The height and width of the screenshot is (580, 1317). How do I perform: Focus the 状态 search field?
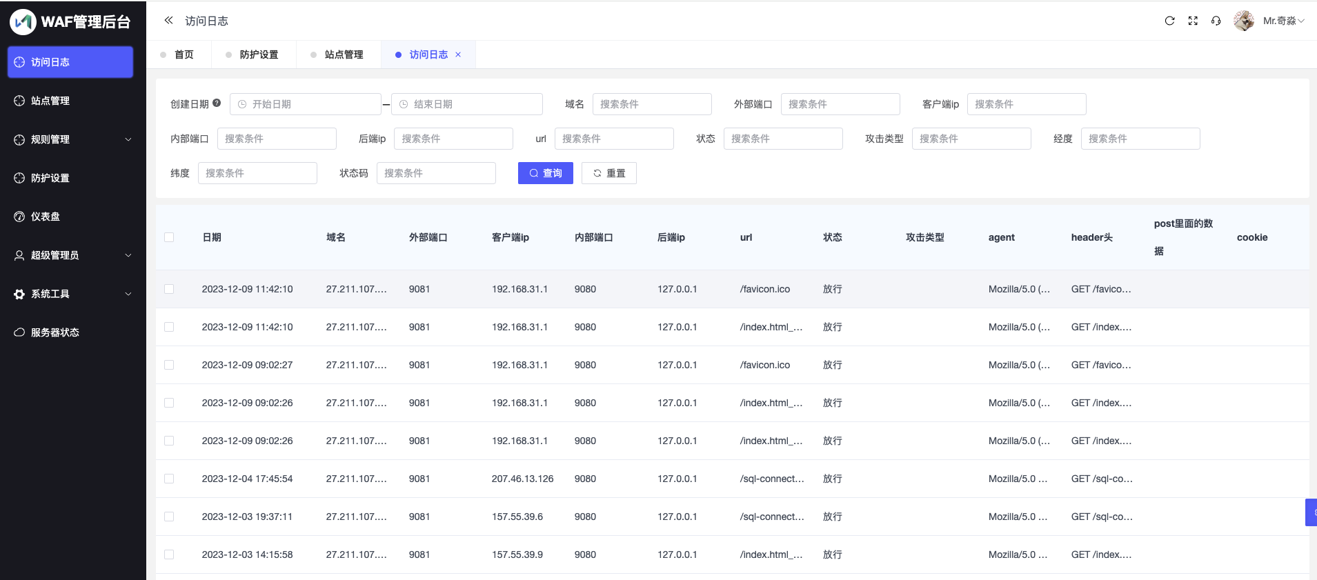[x=783, y=139]
